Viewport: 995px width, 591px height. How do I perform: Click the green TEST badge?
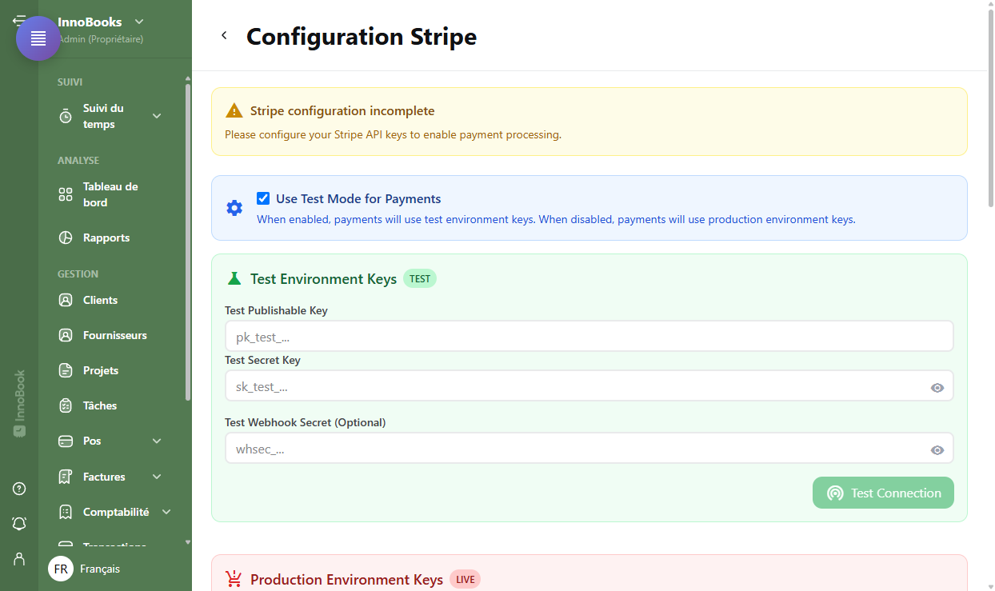coord(420,279)
